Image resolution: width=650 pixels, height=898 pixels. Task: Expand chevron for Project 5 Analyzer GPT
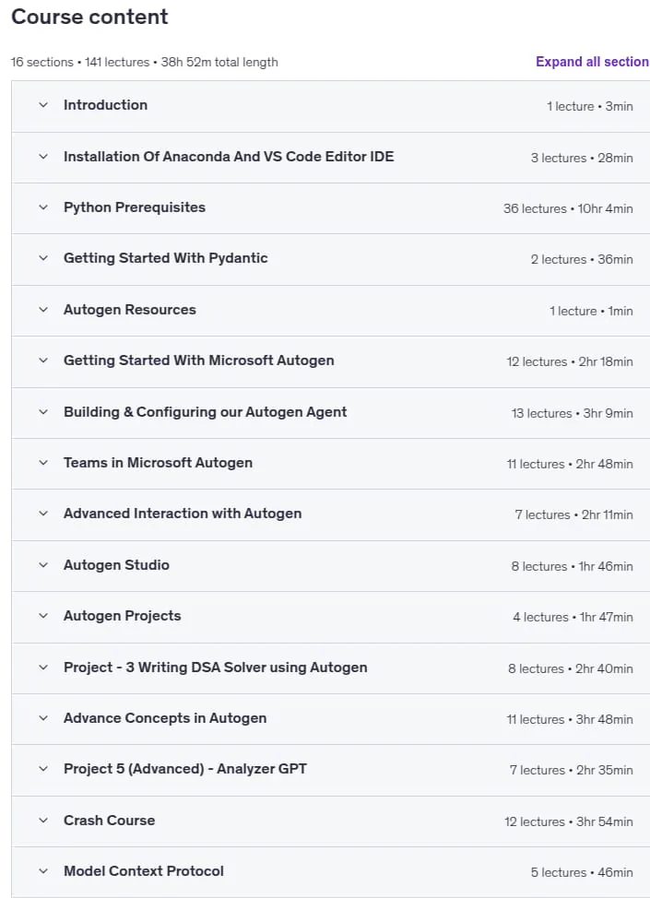pos(43,769)
